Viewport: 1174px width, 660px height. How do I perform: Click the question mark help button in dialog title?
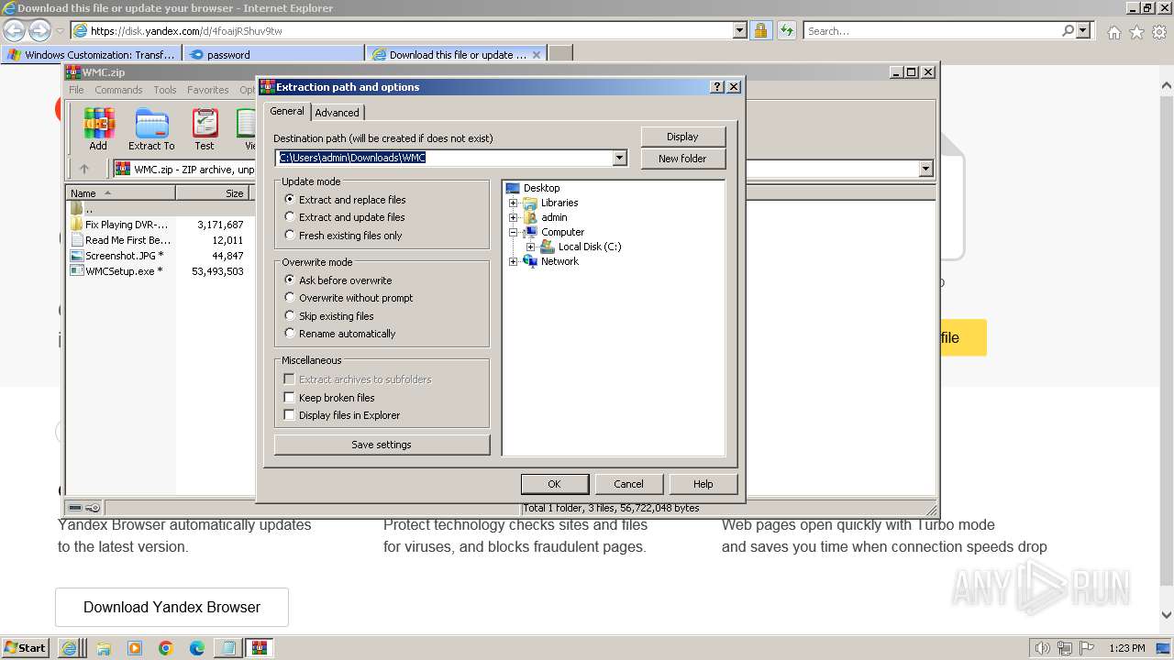coord(717,87)
